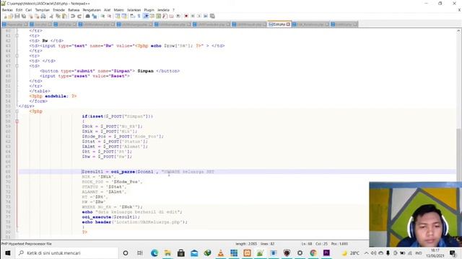Viewport: 462px width, 259px height.
Task: Click the Zoom In toolbar icon
Action: 103,16
